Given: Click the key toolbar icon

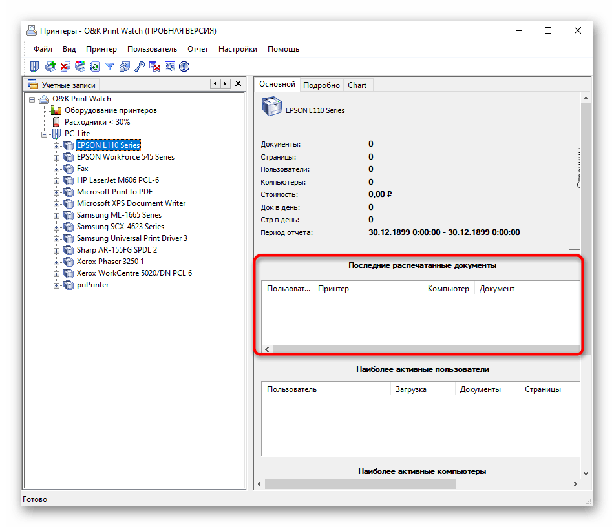Looking at the screenshot, I should [x=140, y=67].
